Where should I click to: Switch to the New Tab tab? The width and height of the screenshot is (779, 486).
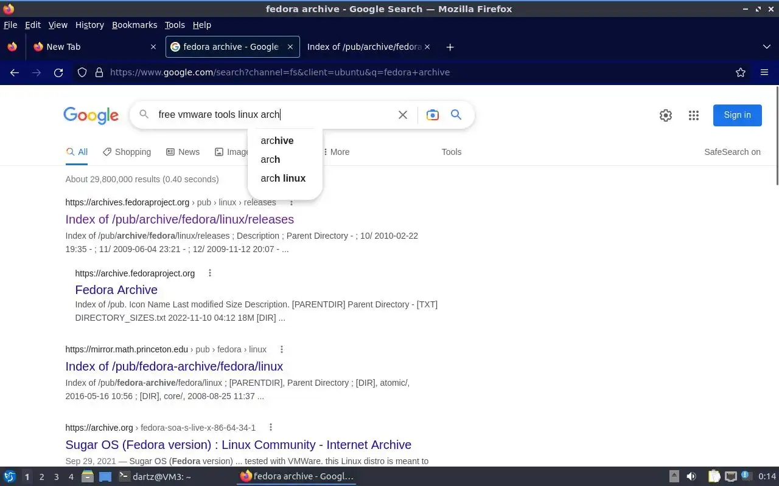click(94, 47)
